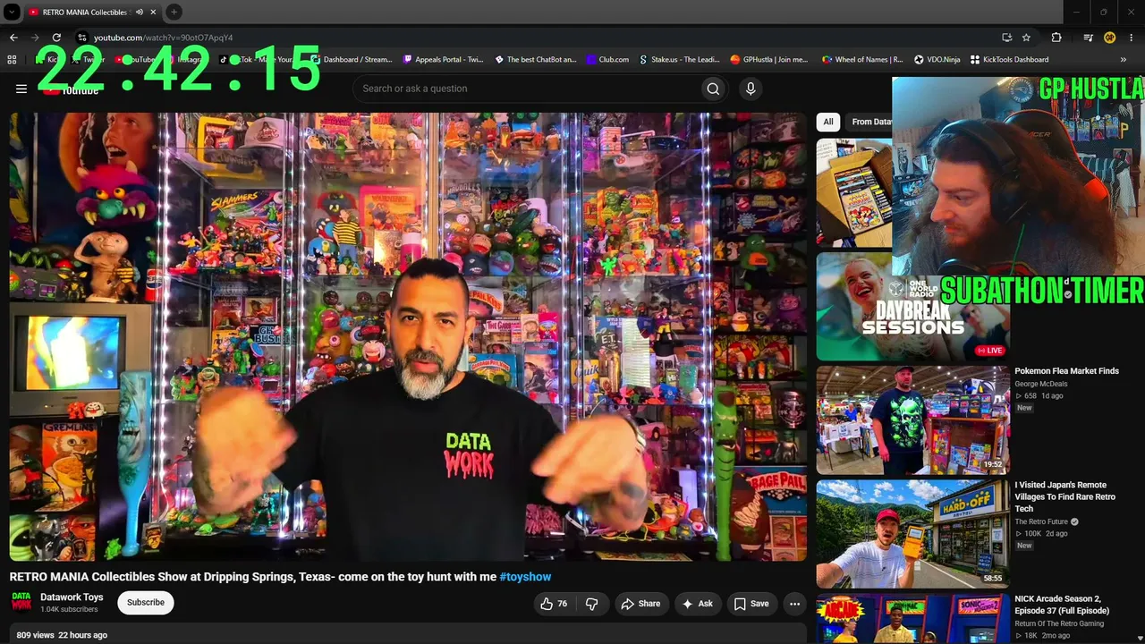Open the site information icon in address bar
This screenshot has height=644, width=1145.
coord(81,38)
